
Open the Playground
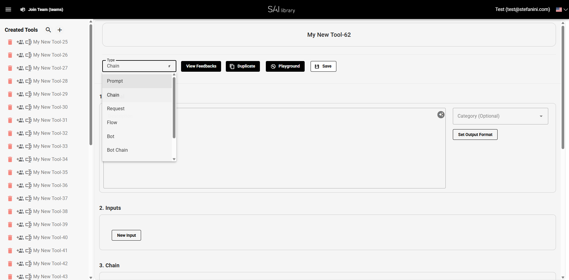285,66
